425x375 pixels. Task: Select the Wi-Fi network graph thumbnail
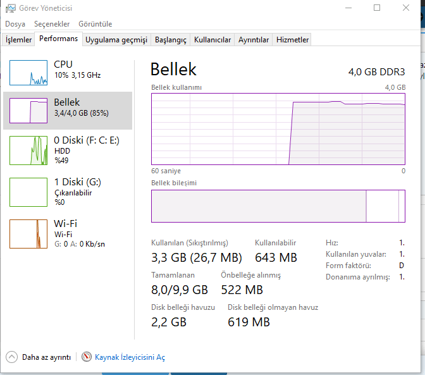click(28, 233)
